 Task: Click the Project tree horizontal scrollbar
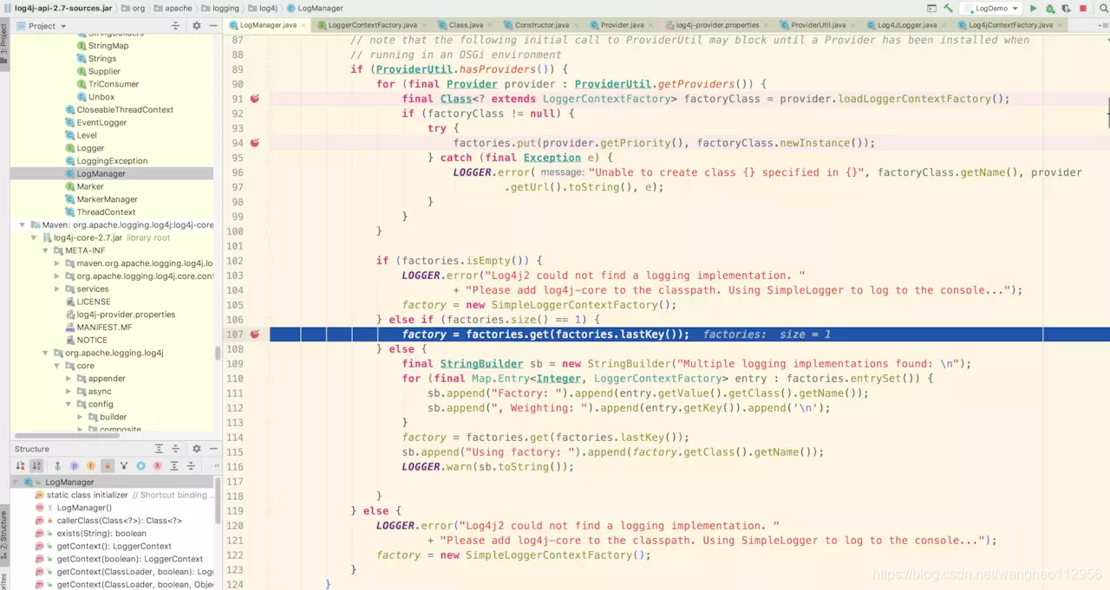66,435
